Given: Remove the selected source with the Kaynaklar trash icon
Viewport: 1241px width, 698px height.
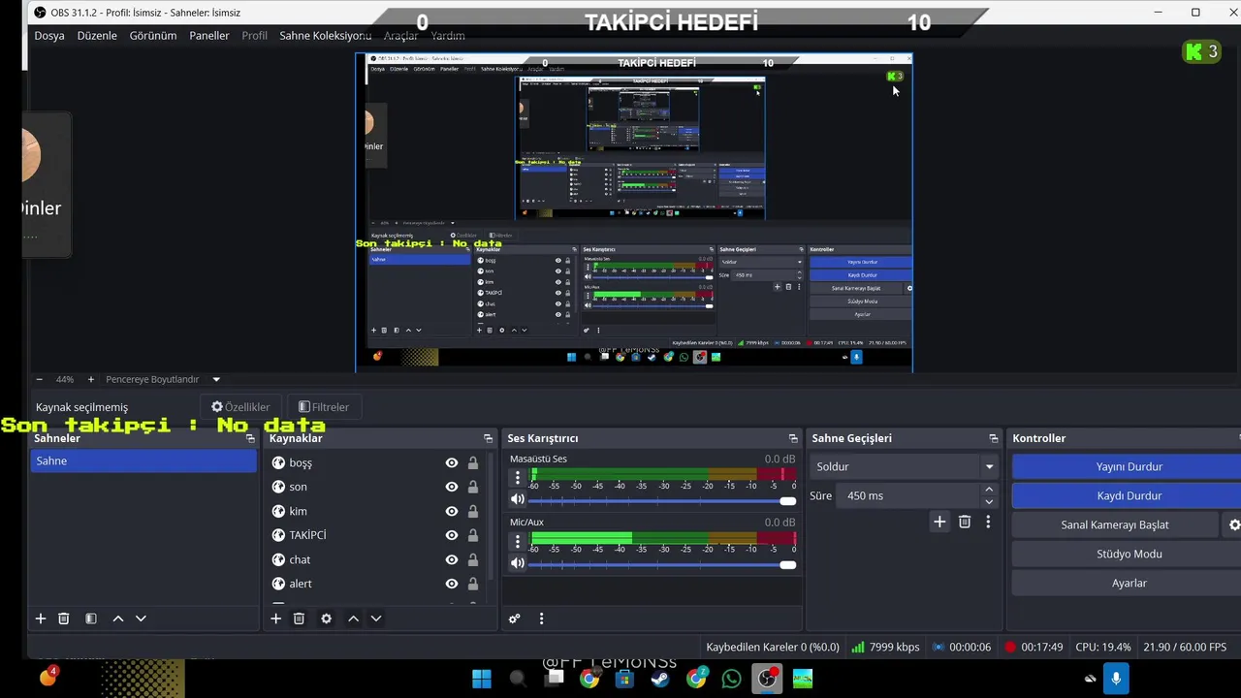Looking at the screenshot, I should pos(300,619).
